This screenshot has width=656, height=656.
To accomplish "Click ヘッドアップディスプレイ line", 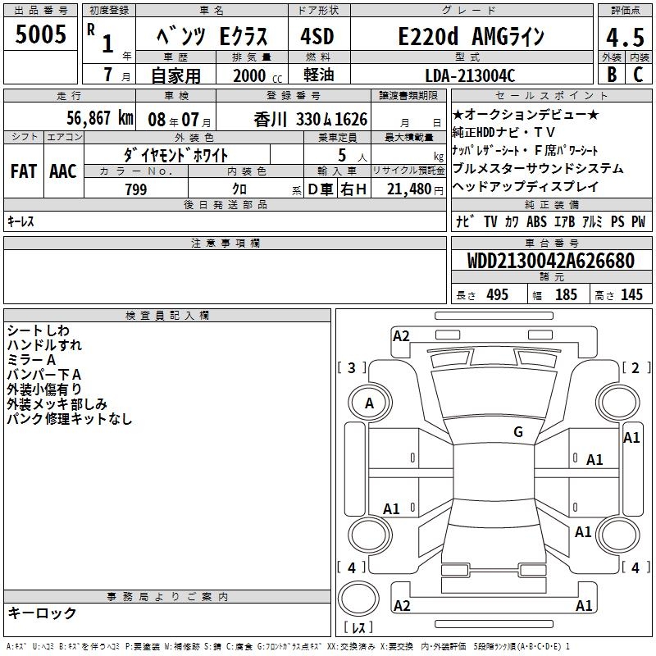I will pyautogui.click(x=526, y=186).
